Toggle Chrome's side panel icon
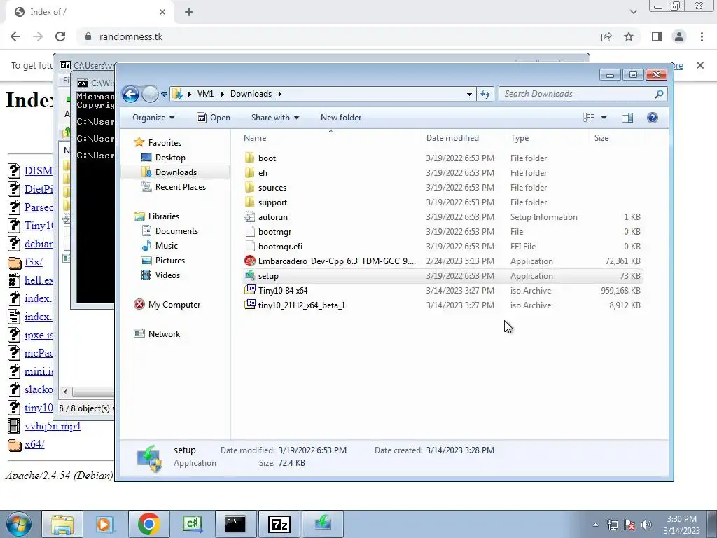 click(x=657, y=36)
